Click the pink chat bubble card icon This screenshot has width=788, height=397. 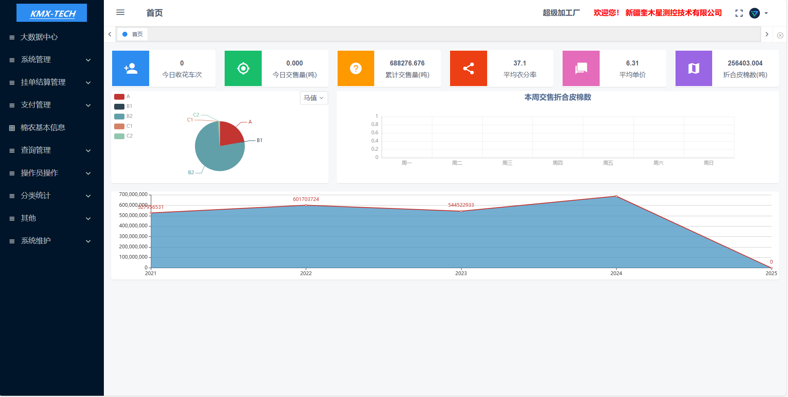[x=581, y=68]
